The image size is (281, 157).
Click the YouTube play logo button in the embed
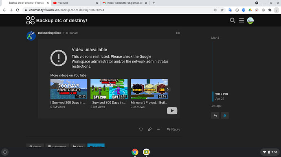pyautogui.click(x=172, y=111)
